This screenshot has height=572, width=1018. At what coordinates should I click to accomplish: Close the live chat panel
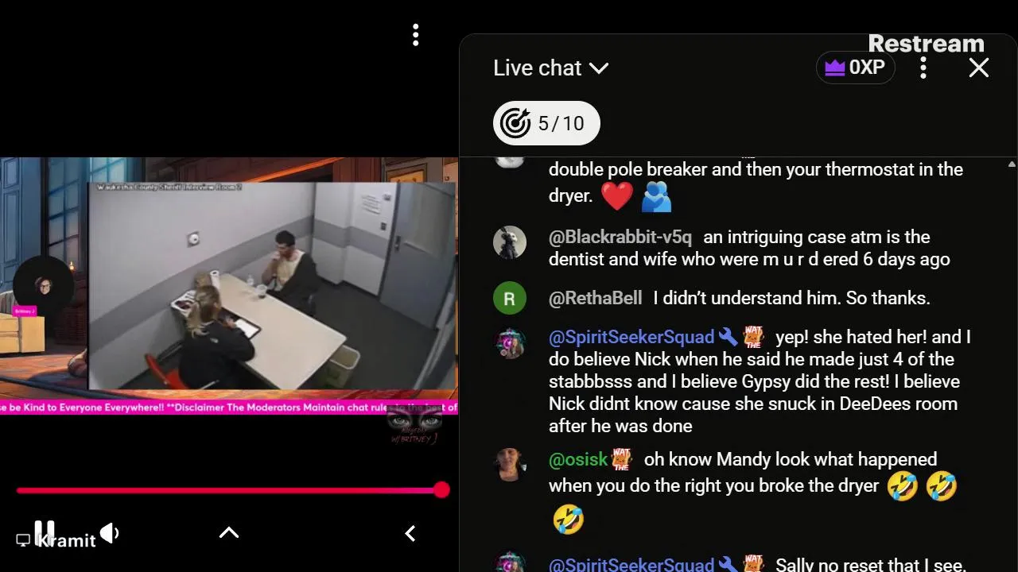[979, 68]
